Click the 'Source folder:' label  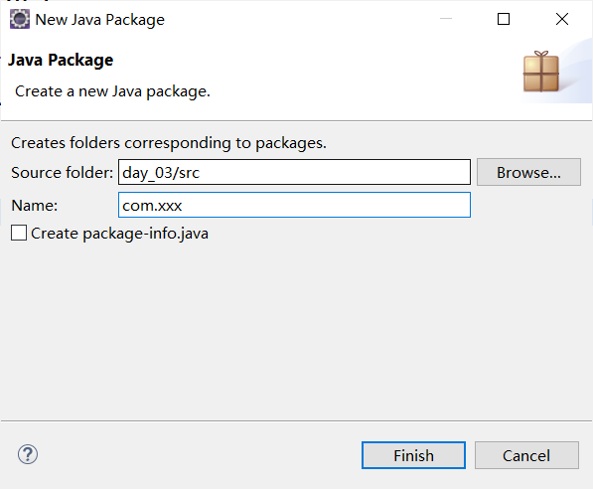pos(62,173)
